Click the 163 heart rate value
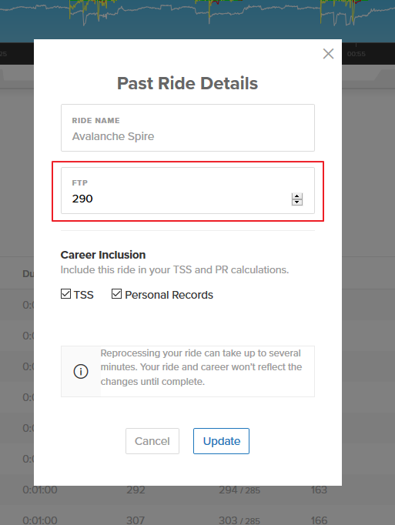The image size is (395, 525). pos(319,490)
